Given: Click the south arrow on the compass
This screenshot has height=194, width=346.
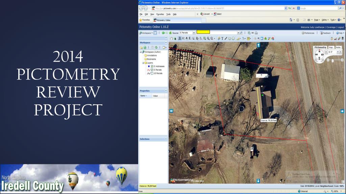Looking at the screenshot, I should coord(319,58).
